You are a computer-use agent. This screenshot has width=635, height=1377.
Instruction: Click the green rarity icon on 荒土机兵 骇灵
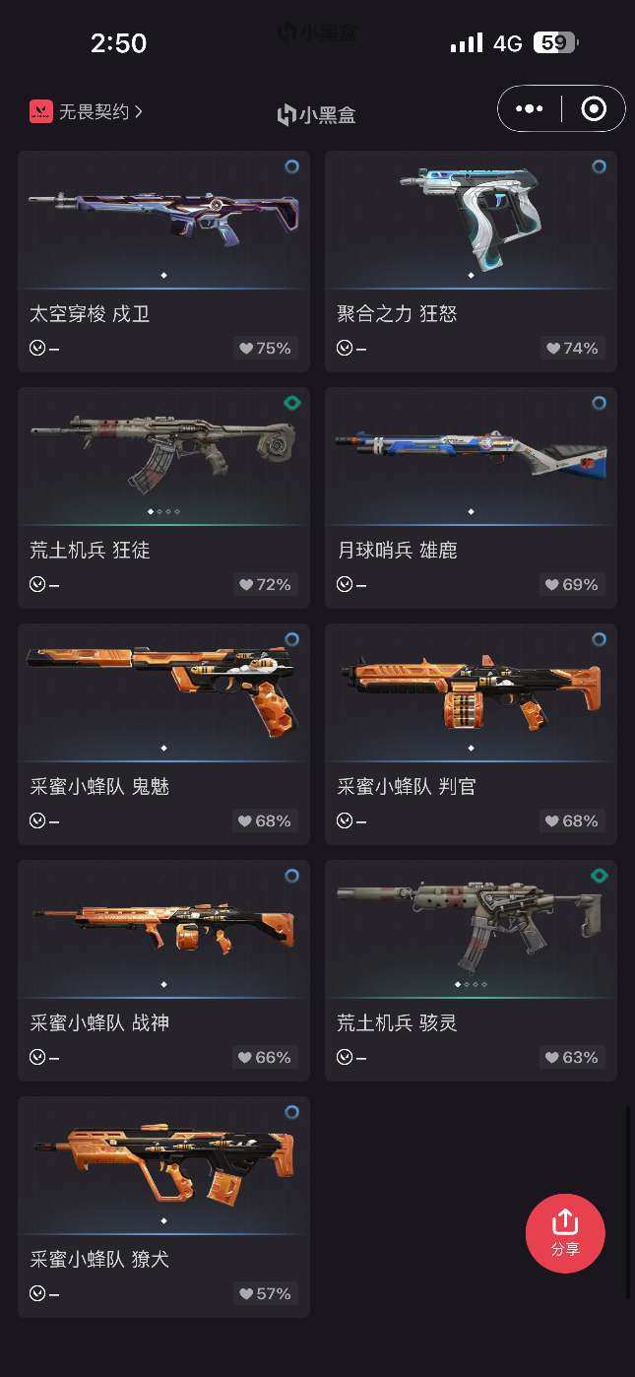click(x=600, y=876)
